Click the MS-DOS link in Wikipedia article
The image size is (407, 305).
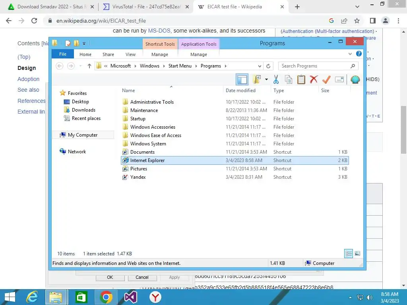coord(159,31)
